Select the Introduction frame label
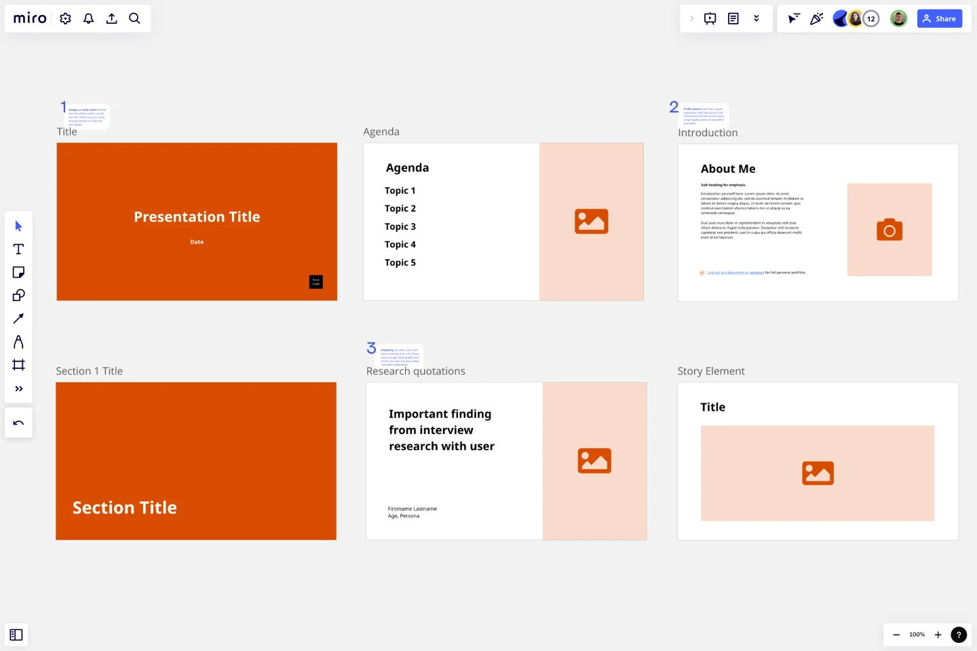977x651 pixels. pyautogui.click(x=708, y=133)
